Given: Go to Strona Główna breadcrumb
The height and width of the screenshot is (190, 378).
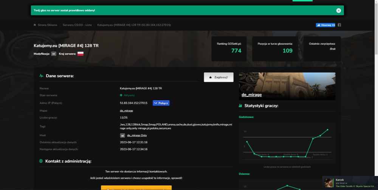Looking at the screenshot, I should click(x=48, y=25).
